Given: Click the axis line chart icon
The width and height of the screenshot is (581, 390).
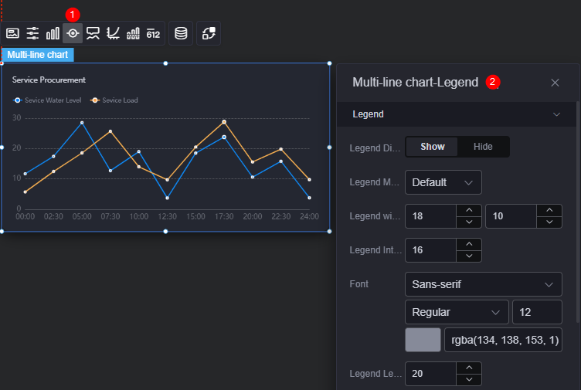Looking at the screenshot, I should (113, 33).
